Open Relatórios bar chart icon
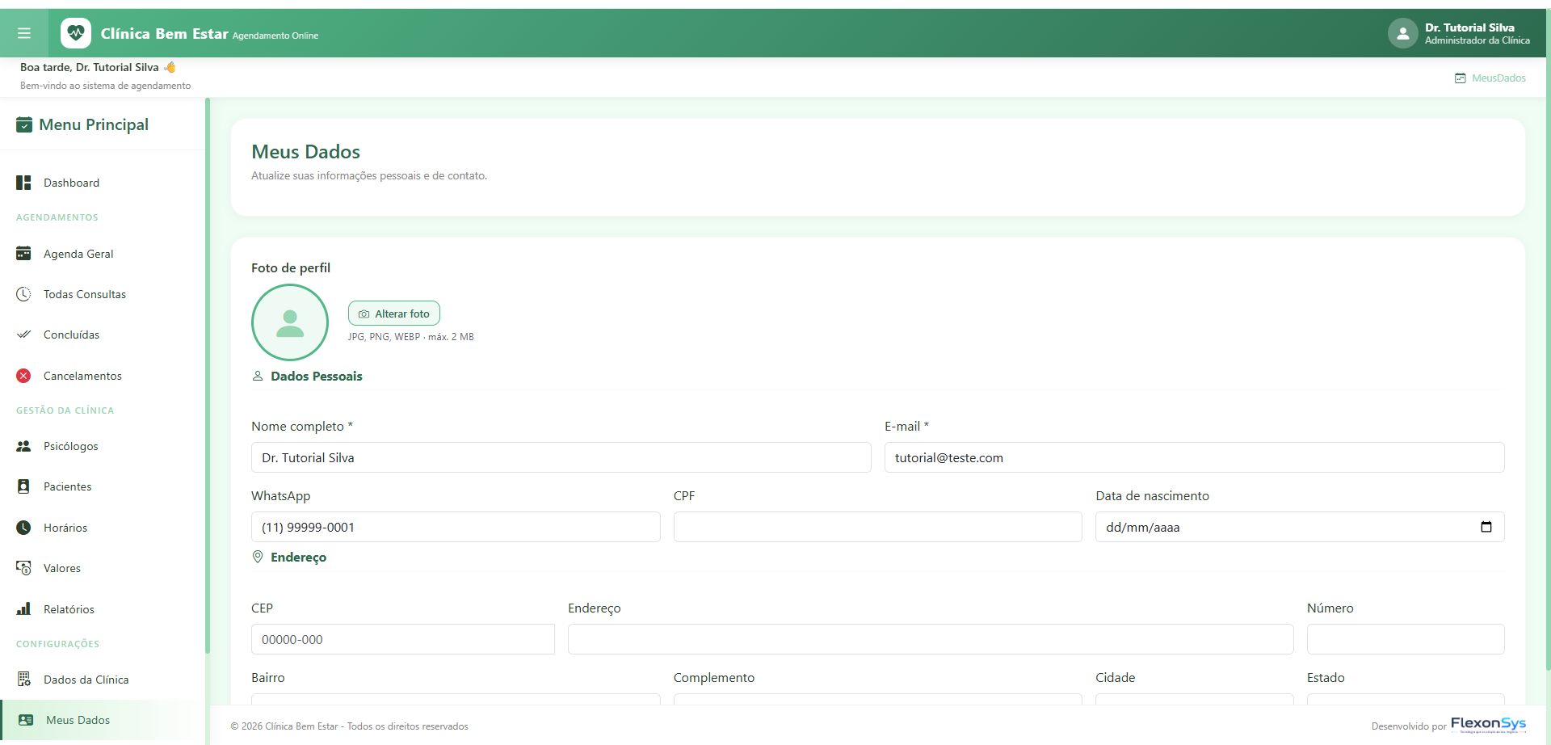This screenshot has width=1551, height=745. [x=23, y=609]
